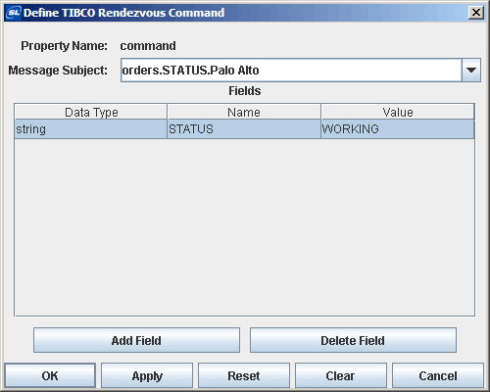Cancel the command definition

(x=438, y=375)
